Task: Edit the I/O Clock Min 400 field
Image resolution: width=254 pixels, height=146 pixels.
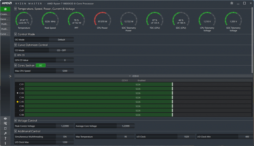Action: point(246,137)
